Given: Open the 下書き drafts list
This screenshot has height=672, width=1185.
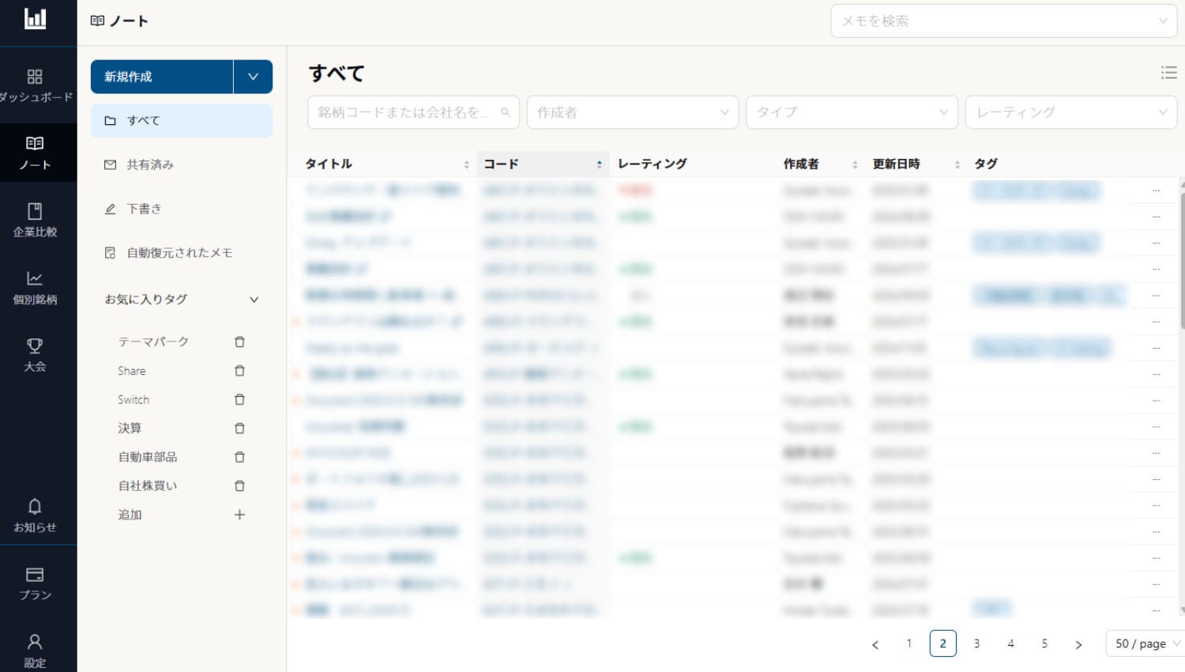Looking at the screenshot, I should coord(144,209).
